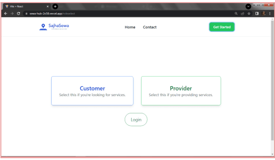Click the browser forward arrow
The width and height of the screenshot is (275, 160).
(12, 14)
